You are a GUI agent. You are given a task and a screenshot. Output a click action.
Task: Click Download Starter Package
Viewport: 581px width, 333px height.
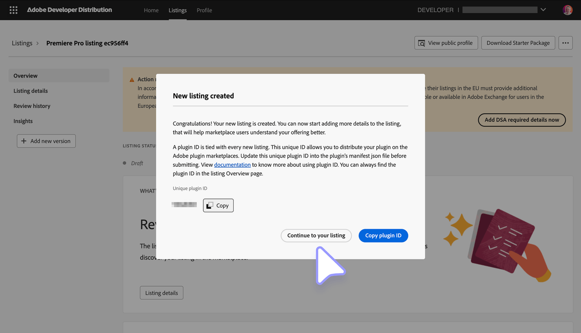tap(518, 43)
